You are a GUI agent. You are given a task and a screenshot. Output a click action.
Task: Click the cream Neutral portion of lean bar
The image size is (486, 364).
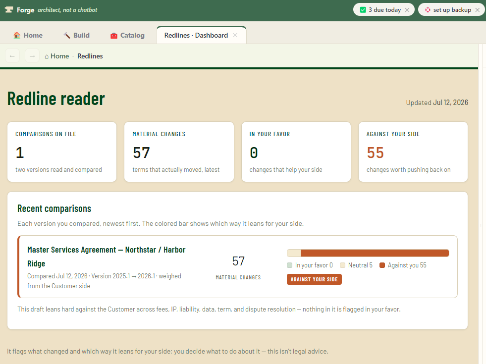pos(294,253)
